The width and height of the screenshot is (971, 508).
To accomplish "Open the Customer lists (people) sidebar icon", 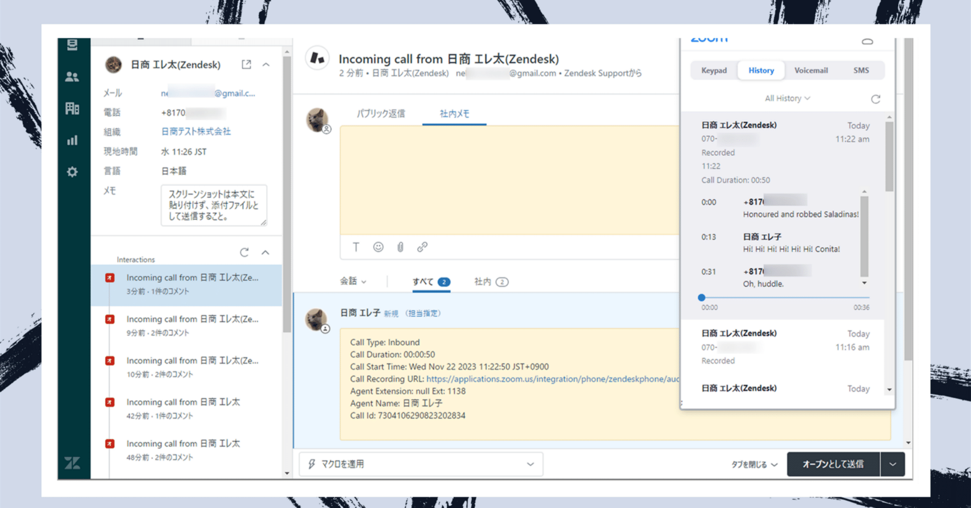I will click(73, 77).
